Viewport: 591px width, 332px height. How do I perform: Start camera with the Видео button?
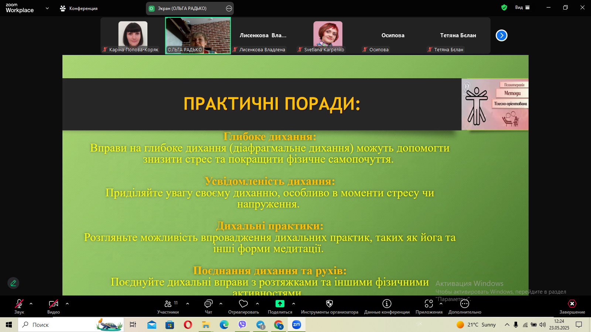54,307
